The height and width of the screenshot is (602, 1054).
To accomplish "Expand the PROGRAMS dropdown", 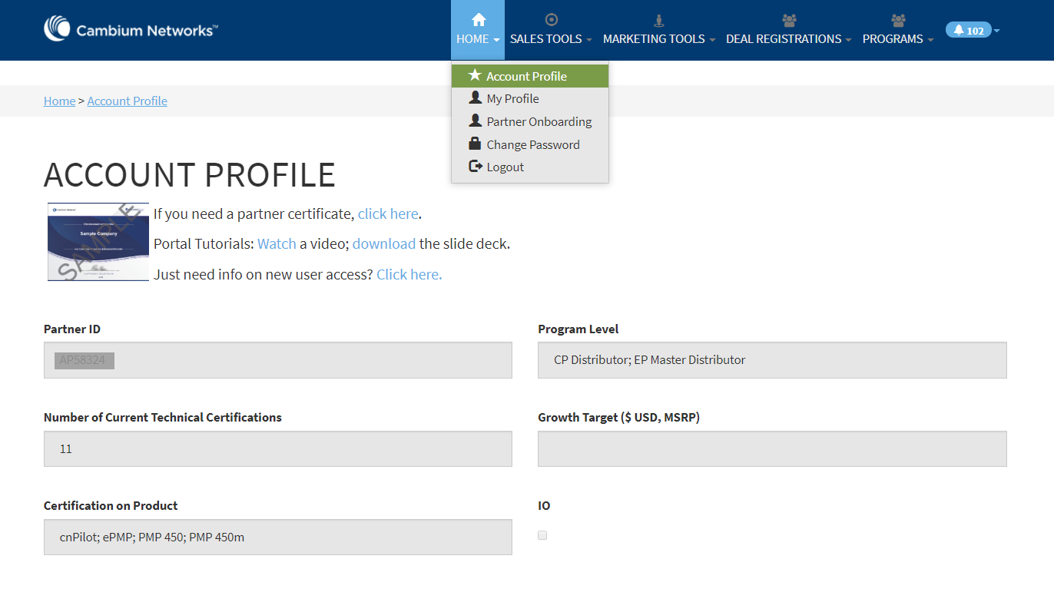I will coord(898,39).
